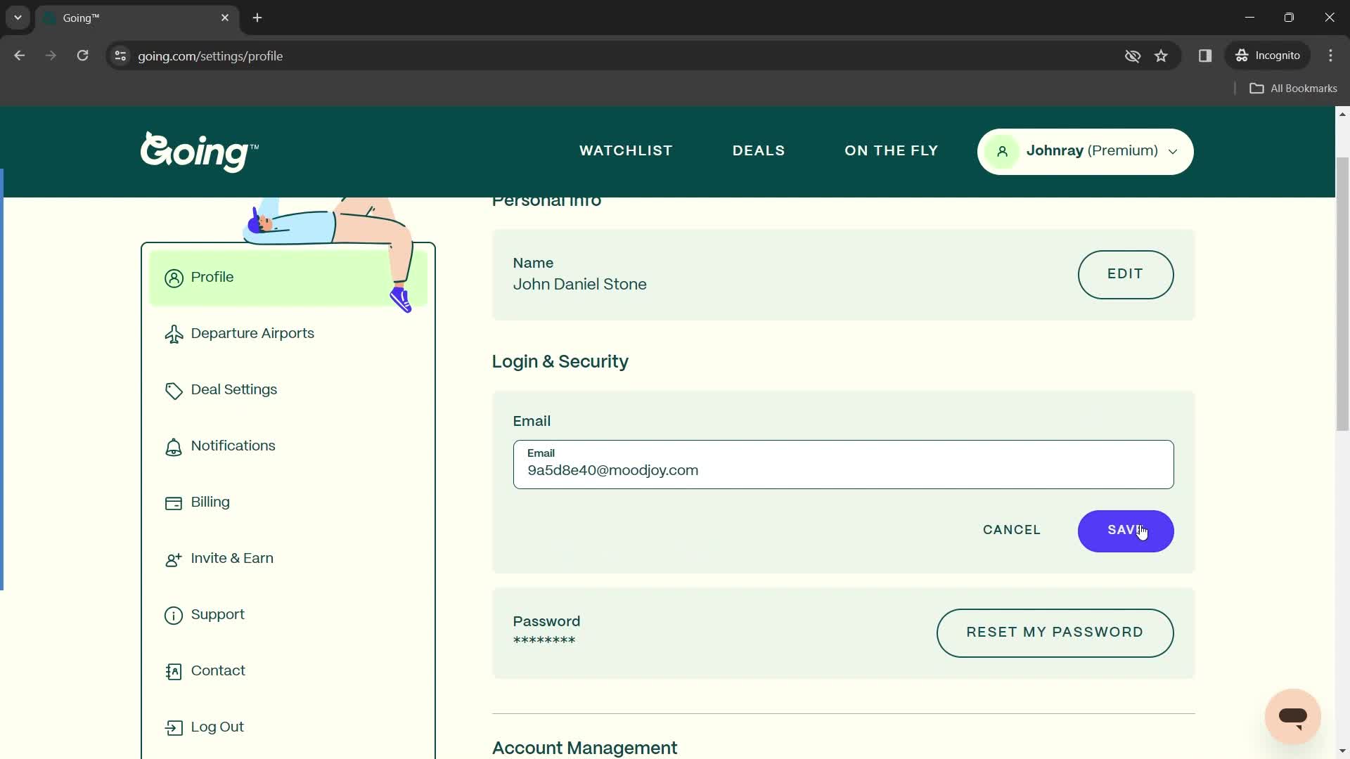
Task: Click the Deal Settings icon
Action: pos(174,391)
